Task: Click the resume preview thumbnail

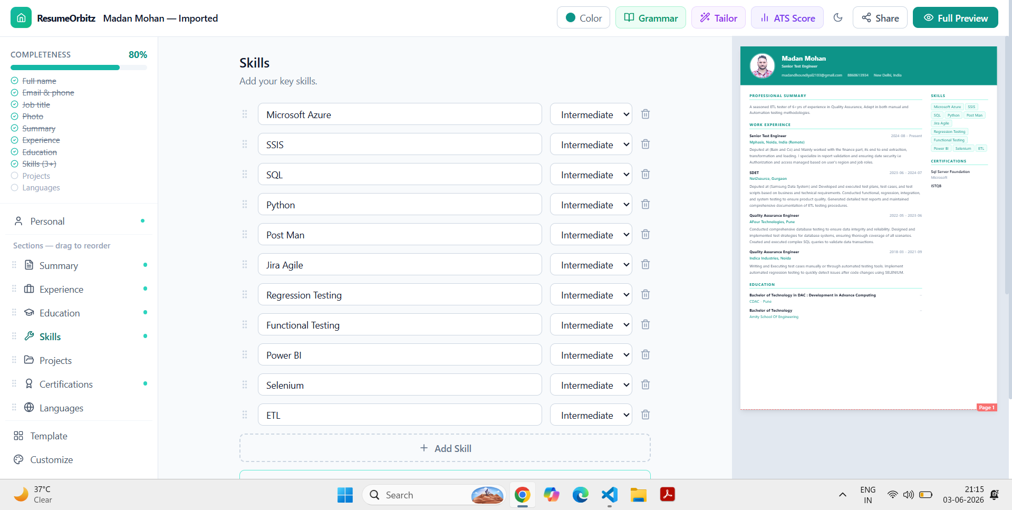Action: pyautogui.click(x=869, y=228)
